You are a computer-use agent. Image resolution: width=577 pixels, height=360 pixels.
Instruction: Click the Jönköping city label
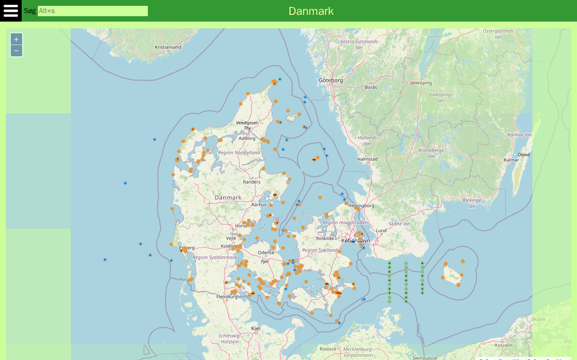421,83
